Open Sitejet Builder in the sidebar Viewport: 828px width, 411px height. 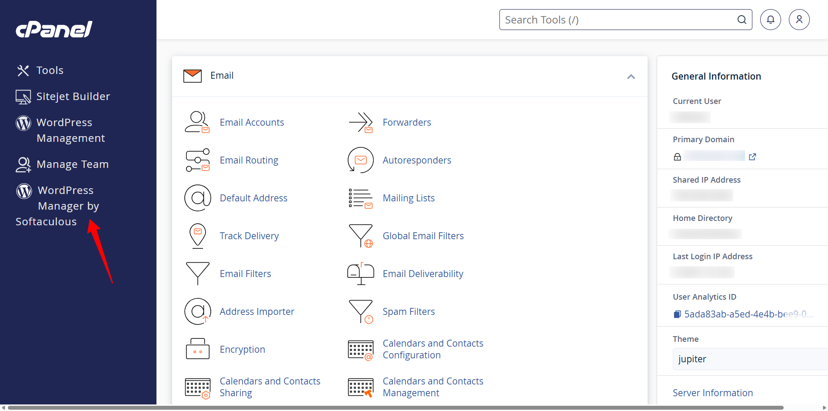[73, 97]
